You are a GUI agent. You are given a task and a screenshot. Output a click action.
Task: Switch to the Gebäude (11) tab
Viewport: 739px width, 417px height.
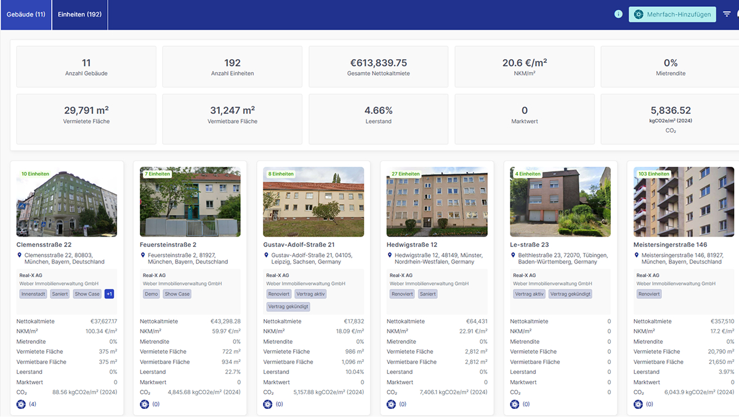[x=26, y=14]
